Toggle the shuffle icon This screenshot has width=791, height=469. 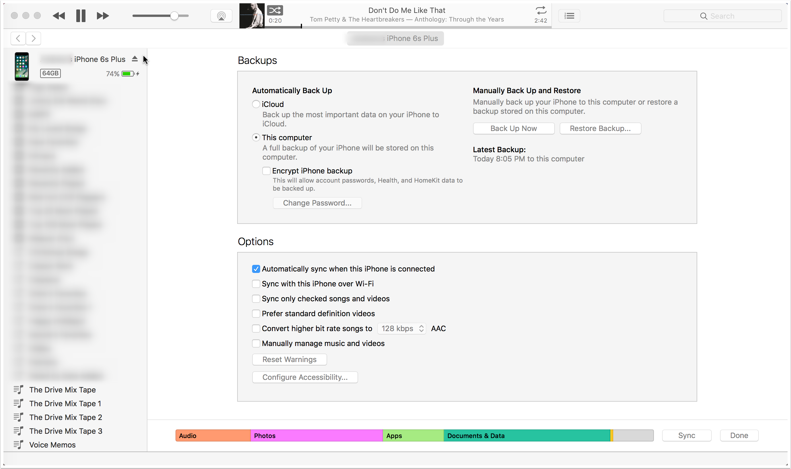tap(275, 10)
